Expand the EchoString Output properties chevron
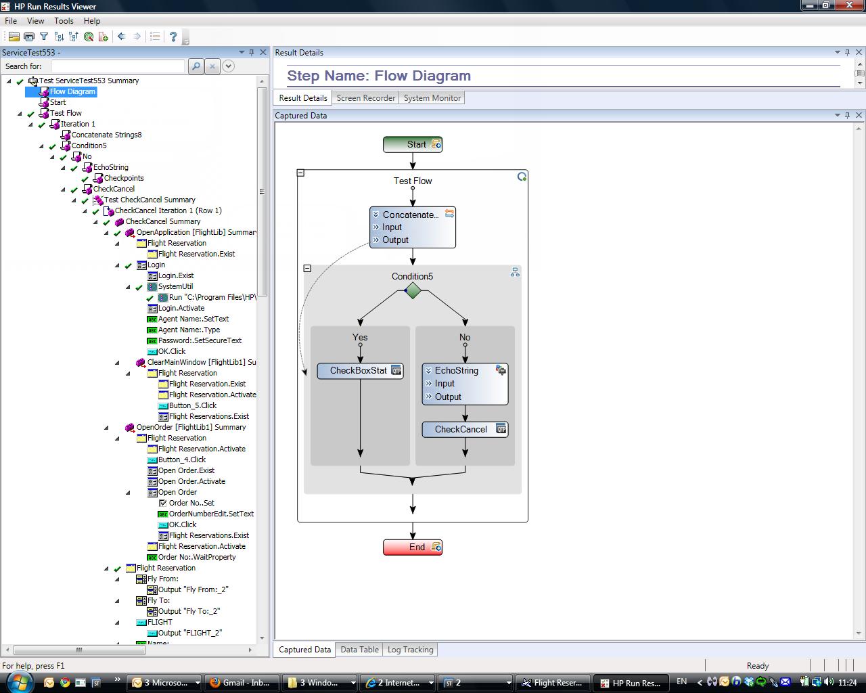 click(x=428, y=397)
